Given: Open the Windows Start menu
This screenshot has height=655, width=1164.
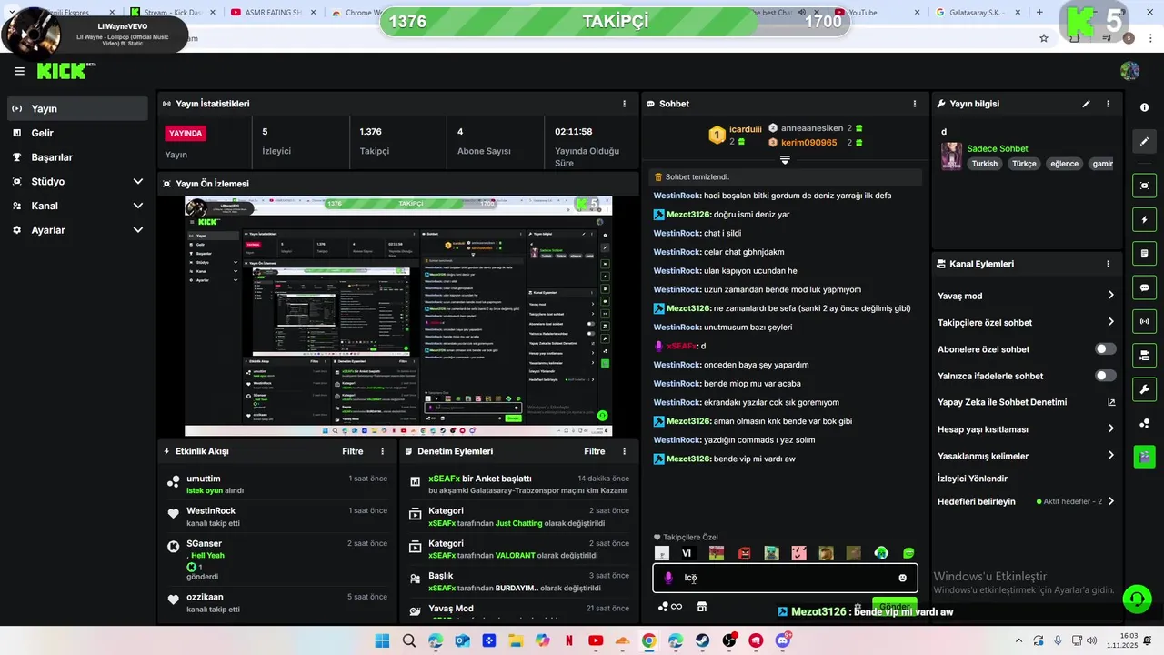Looking at the screenshot, I should point(382,641).
